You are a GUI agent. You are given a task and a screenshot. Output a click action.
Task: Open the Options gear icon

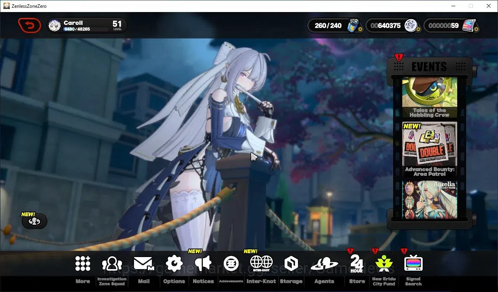point(174,264)
